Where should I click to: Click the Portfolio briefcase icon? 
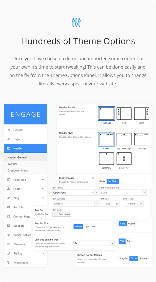click(9, 207)
